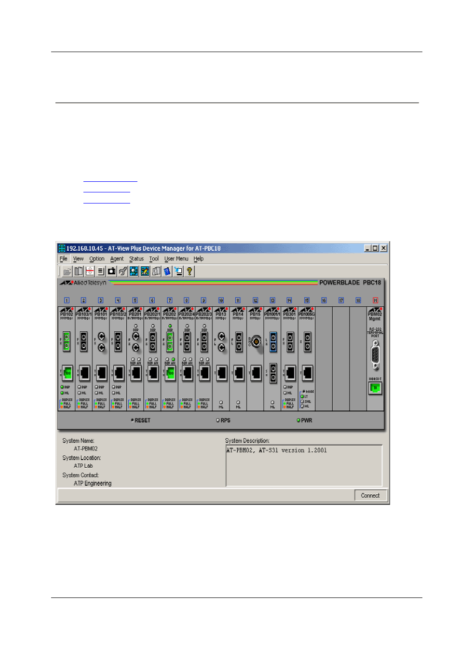Click the title bar application icon
This screenshot has height=651, width=460.
click(x=62, y=248)
